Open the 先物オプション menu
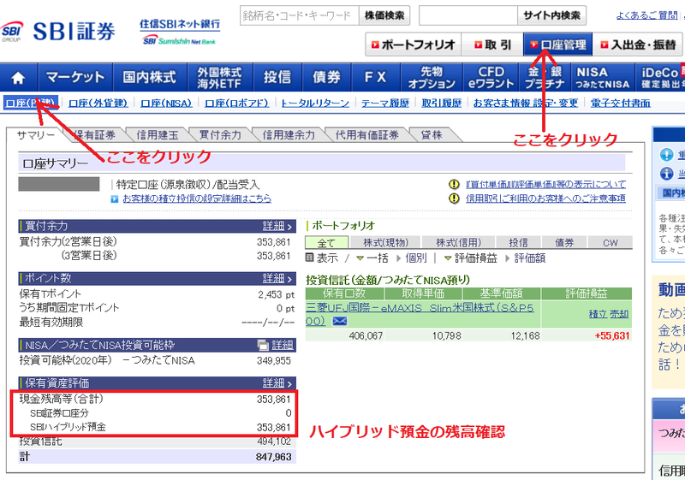685x480 pixels. tap(432, 78)
